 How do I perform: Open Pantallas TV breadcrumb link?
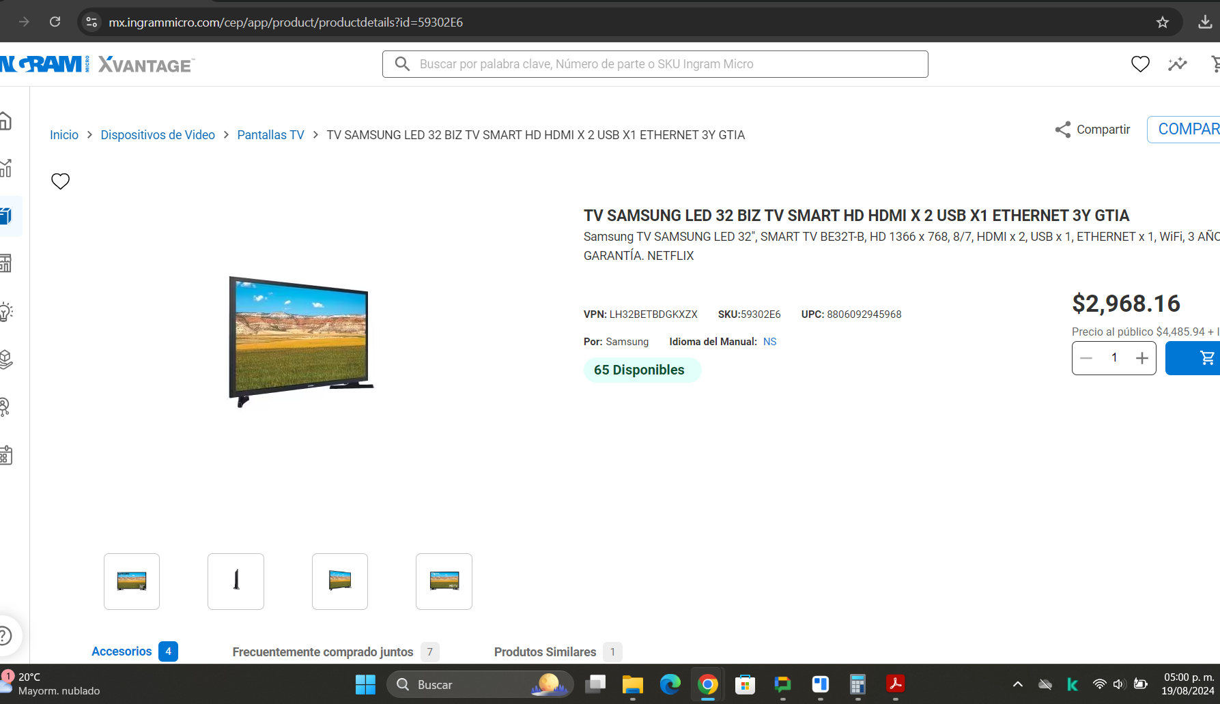(270, 135)
